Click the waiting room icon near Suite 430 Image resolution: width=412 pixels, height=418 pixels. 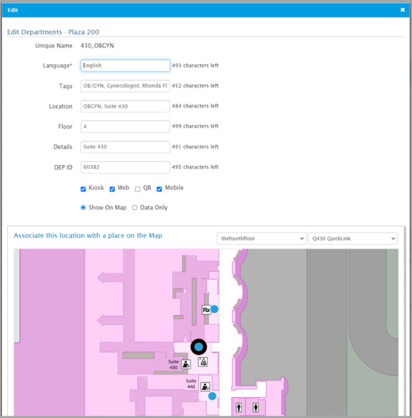pyautogui.click(x=203, y=362)
